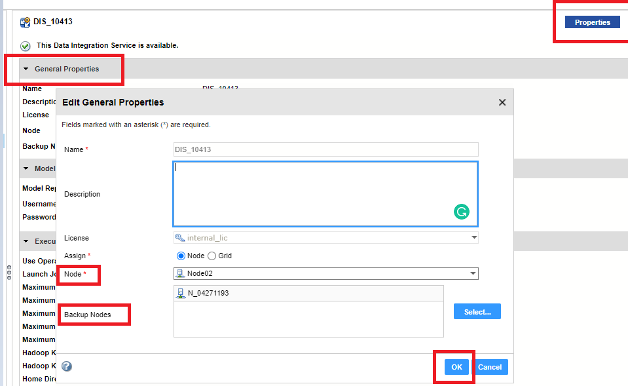
Task: Collapse the Model section triangle
Action: [x=26, y=168]
